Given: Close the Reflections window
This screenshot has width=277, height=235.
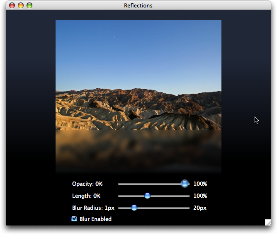Looking at the screenshot, I should [12, 5].
